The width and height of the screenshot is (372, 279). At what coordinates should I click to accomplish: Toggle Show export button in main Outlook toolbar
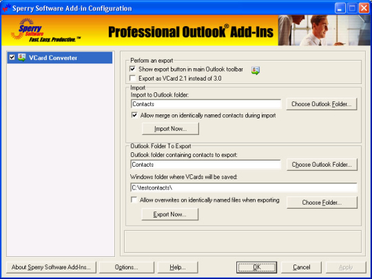point(133,70)
